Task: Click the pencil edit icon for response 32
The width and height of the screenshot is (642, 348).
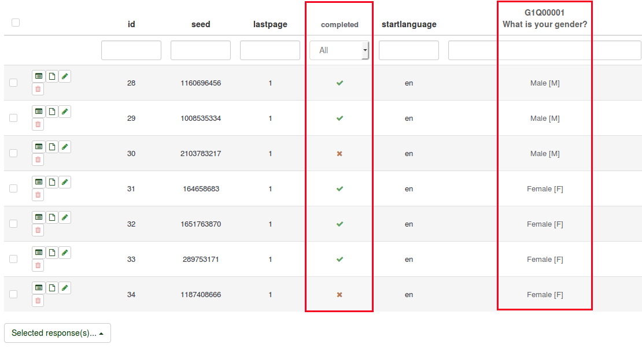Action: (x=65, y=217)
